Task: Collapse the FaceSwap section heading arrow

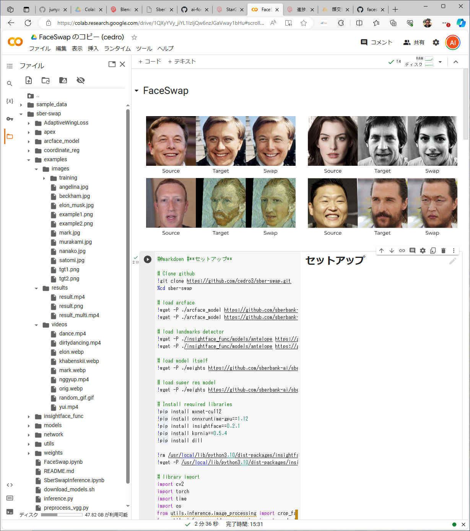Action: [x=137, y=91]
